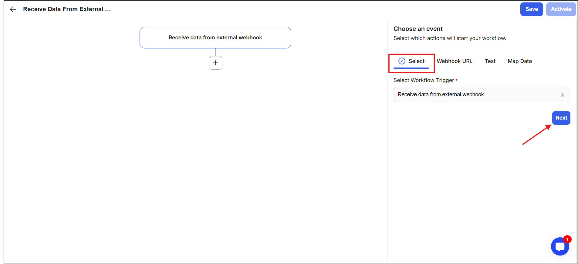
Task: Save the workflow
Action: pyautogui.click(x=531, y=9)
